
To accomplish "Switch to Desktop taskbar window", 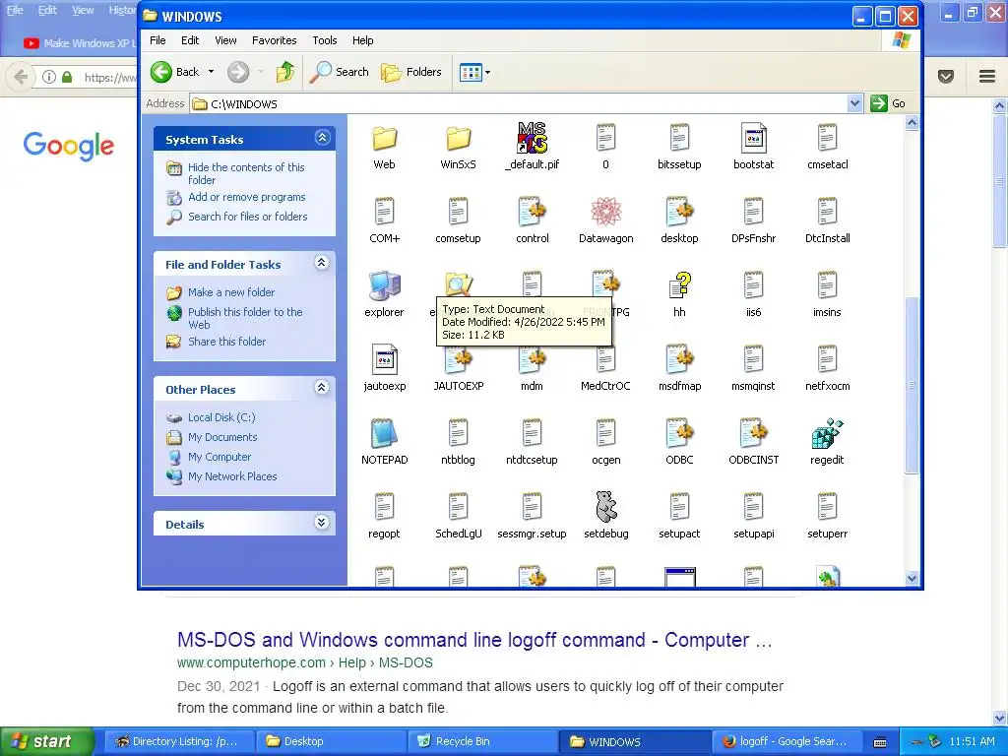I will click(331, 742).
